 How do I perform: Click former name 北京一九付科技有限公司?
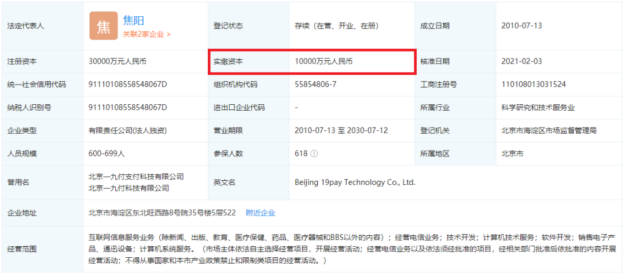(x=129, y=188)
